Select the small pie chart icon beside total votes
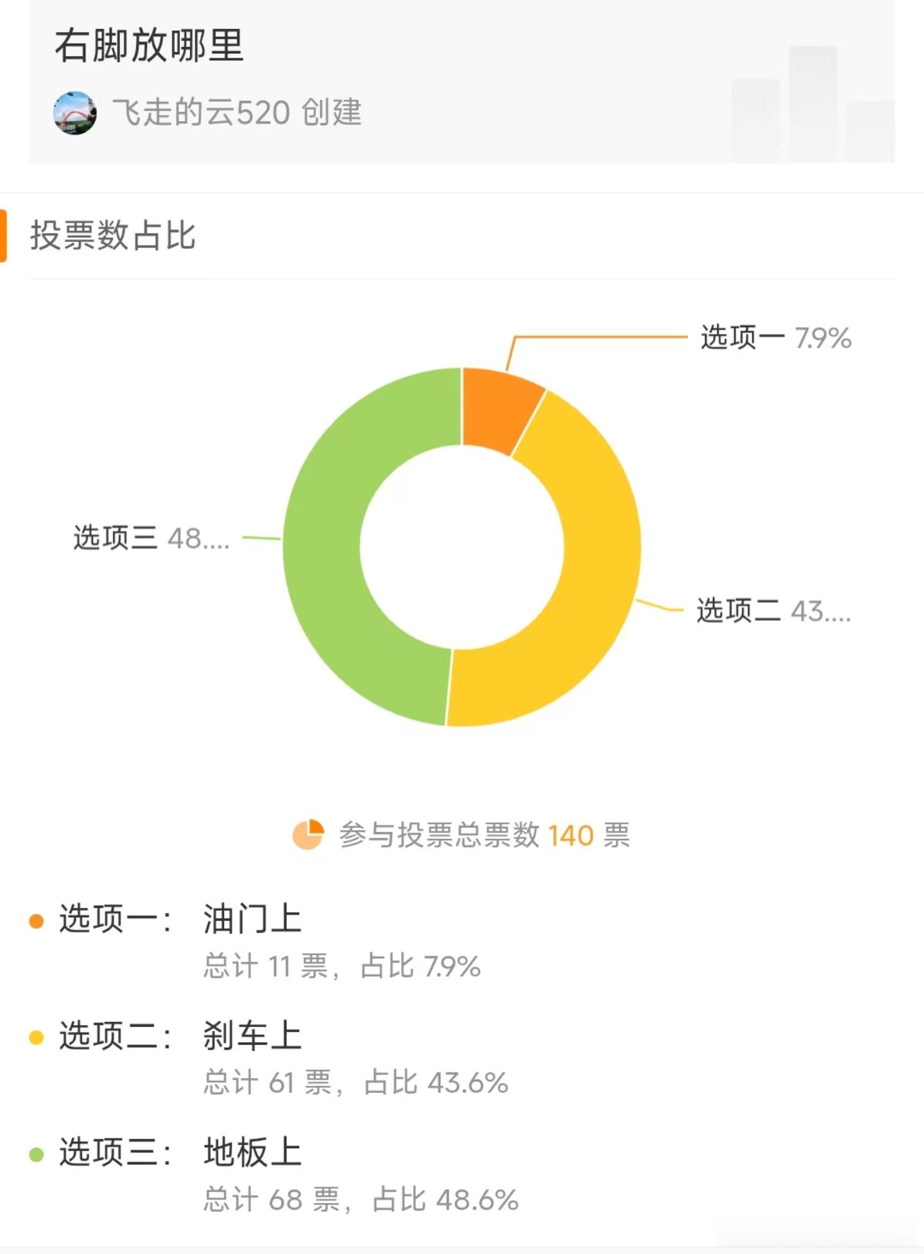 310,835
